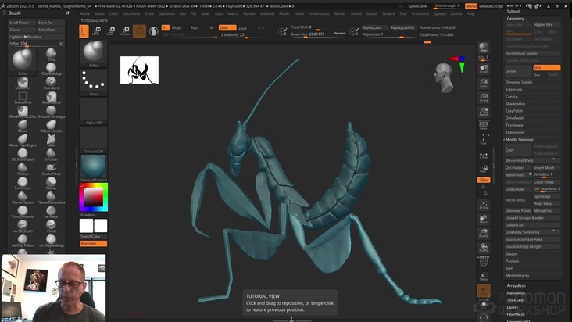Image resolution: width=572 pixels, height=322 pixels.
Task: Open the Preferences menu
Action: click(x=319, y=13)
